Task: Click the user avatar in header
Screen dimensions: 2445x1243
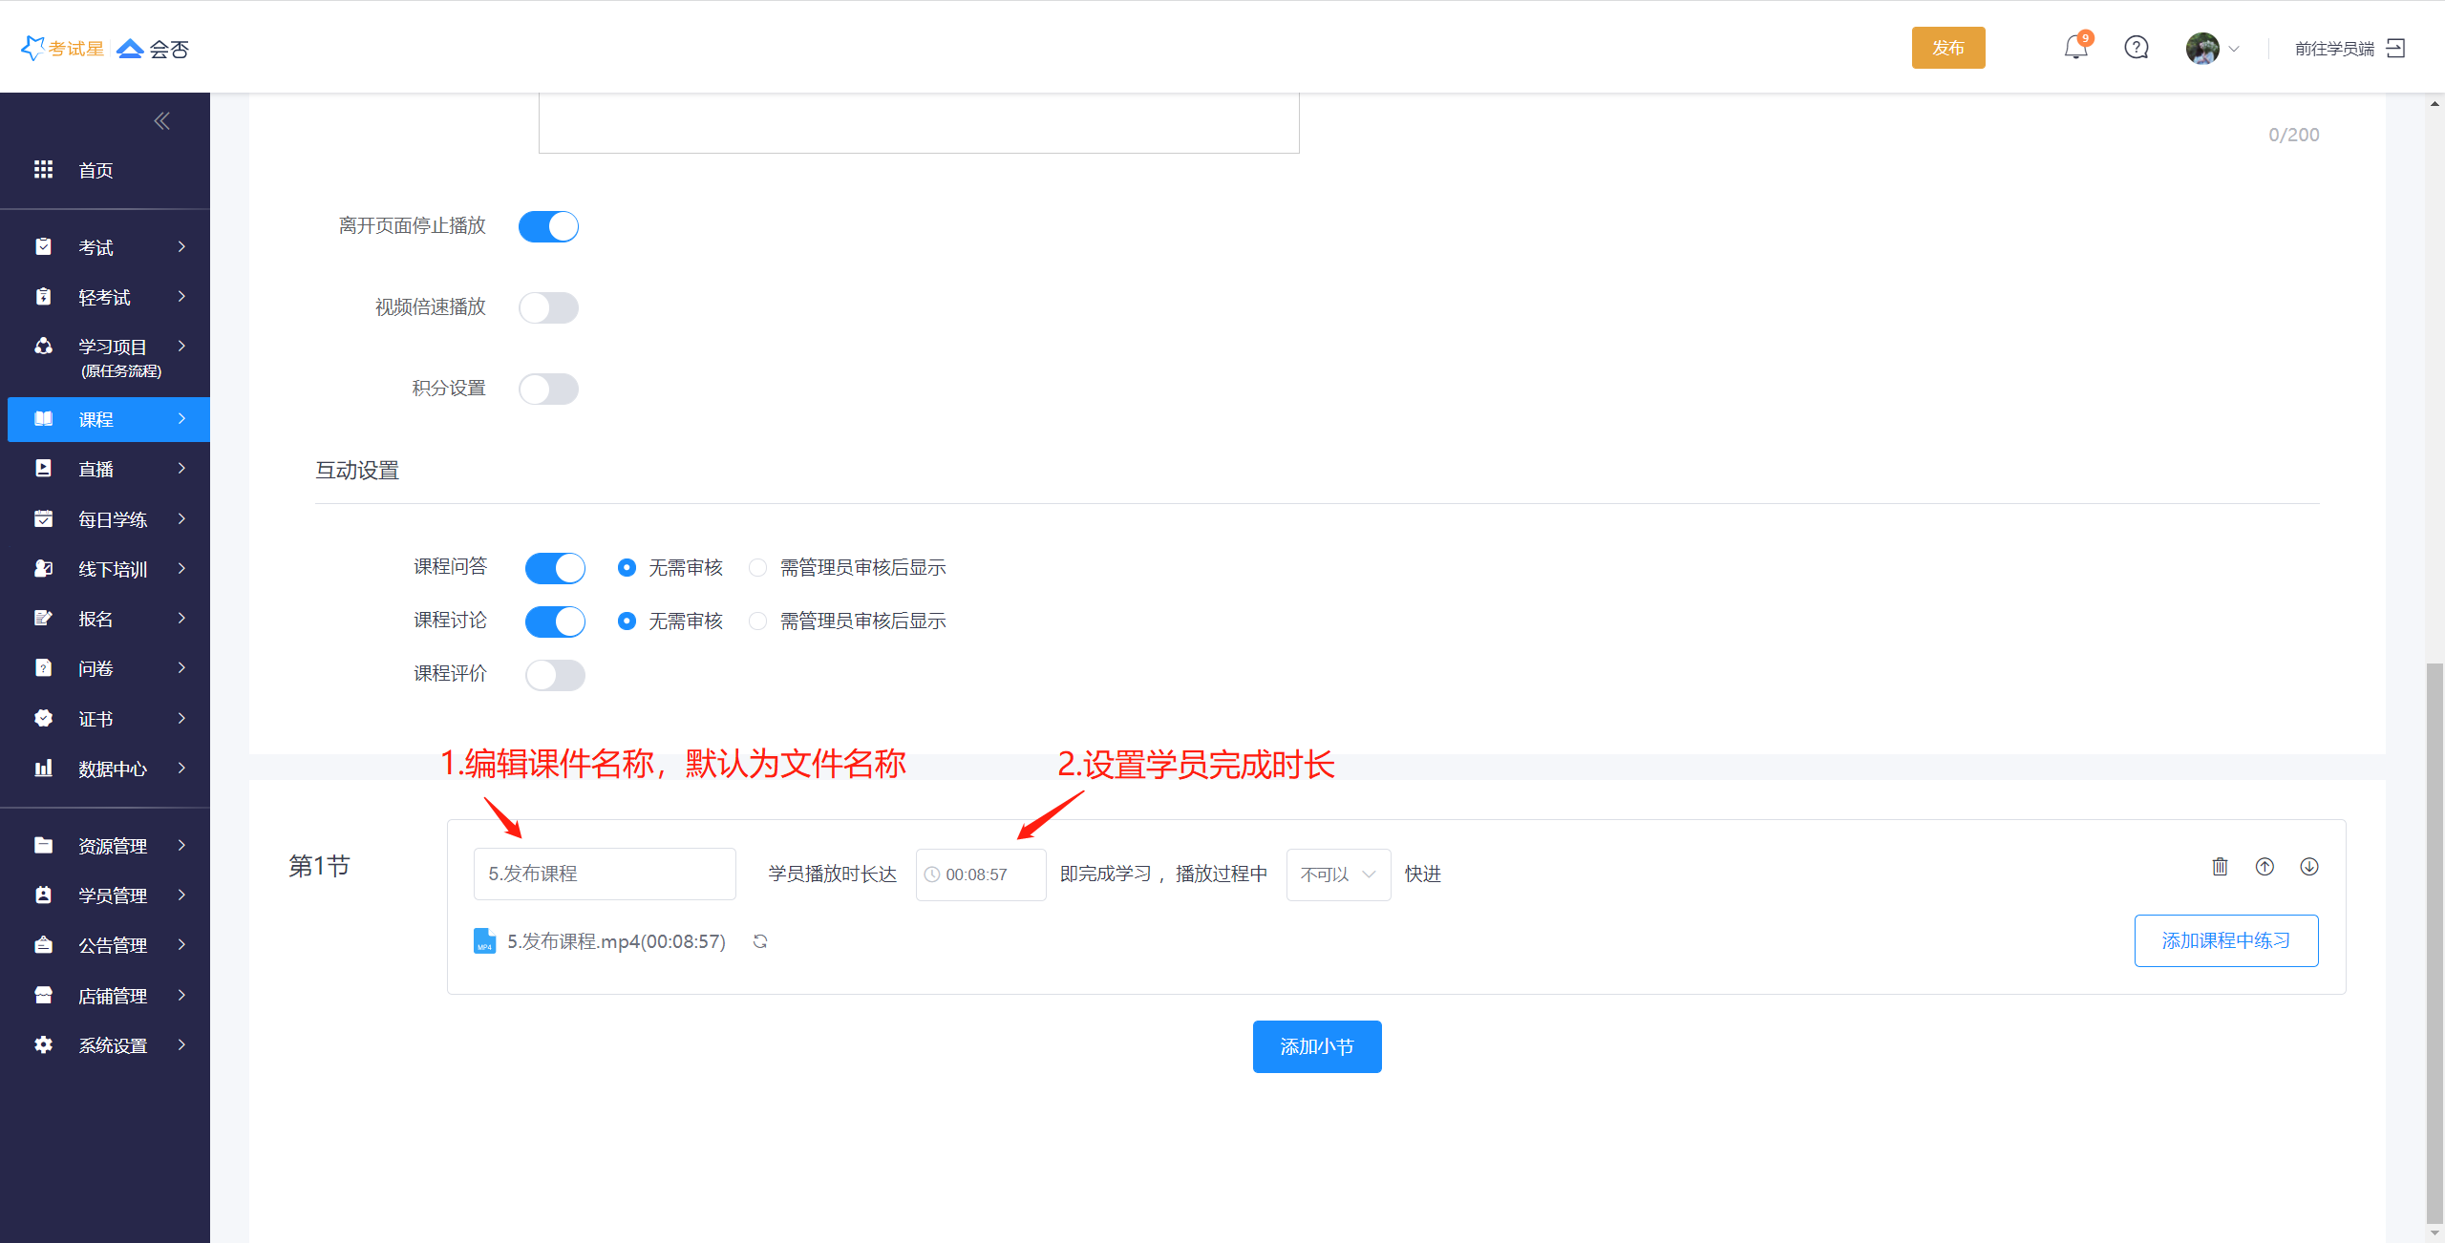Action: [2202, 48]
